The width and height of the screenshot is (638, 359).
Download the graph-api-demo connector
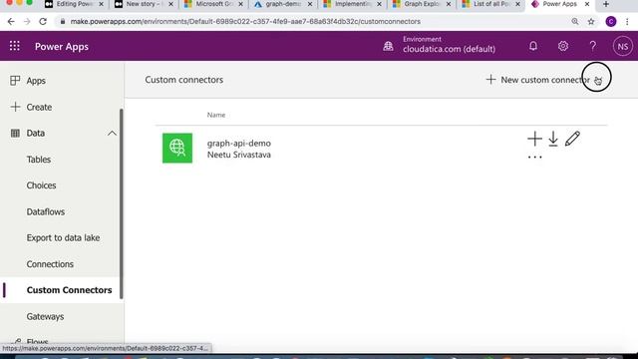[553, 139]
